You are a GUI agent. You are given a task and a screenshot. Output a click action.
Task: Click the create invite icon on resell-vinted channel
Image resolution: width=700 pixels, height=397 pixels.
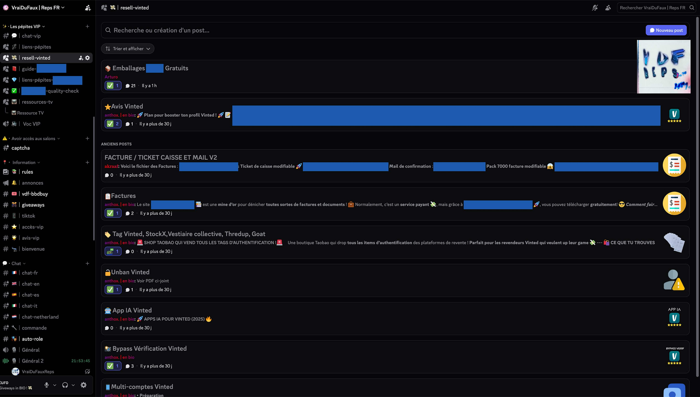coord(81,58)
